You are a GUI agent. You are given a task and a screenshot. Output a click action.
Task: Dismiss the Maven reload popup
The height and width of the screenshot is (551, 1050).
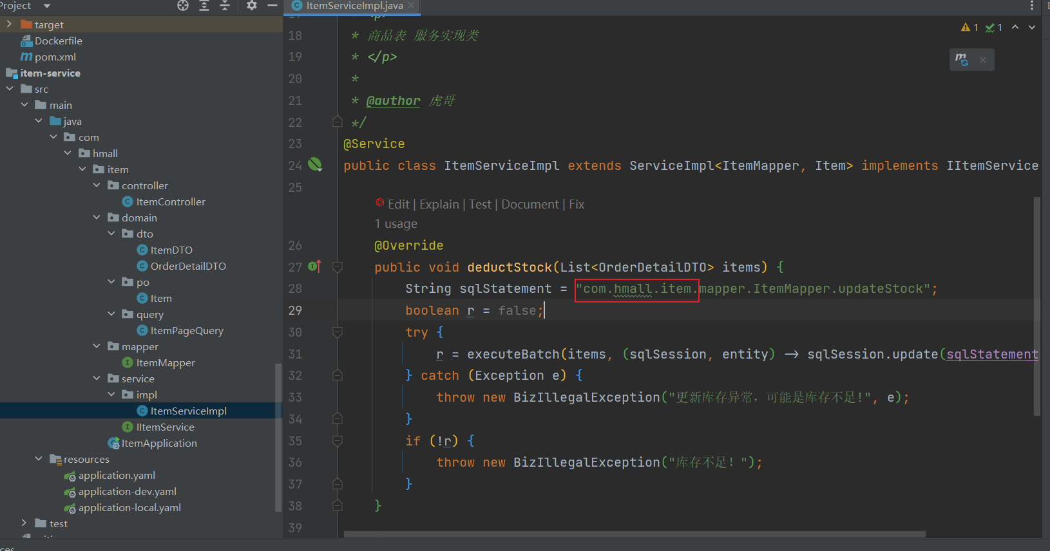coord(983,60)
